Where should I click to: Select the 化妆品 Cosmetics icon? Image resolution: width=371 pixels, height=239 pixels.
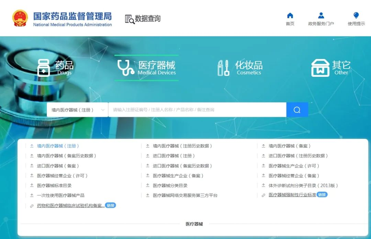pyautogui.click(x=223, y=68)
